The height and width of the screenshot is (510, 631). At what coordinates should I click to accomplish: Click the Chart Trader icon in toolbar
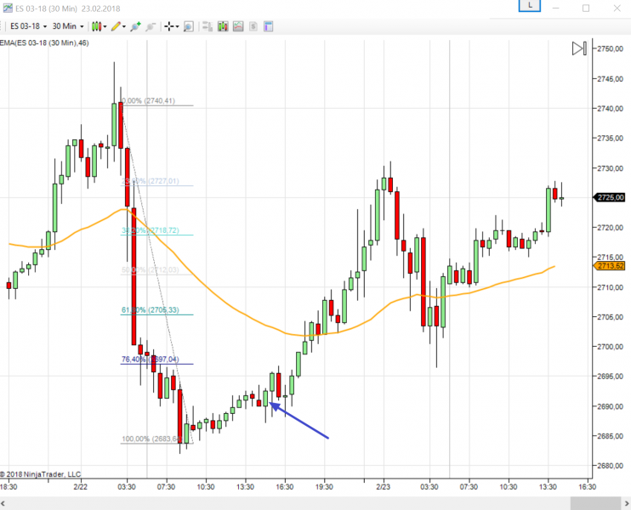click(x=207, y=26)
